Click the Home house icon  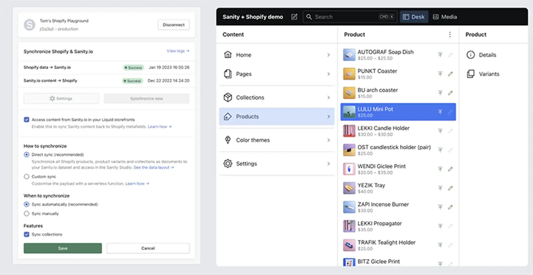[228, 55]
